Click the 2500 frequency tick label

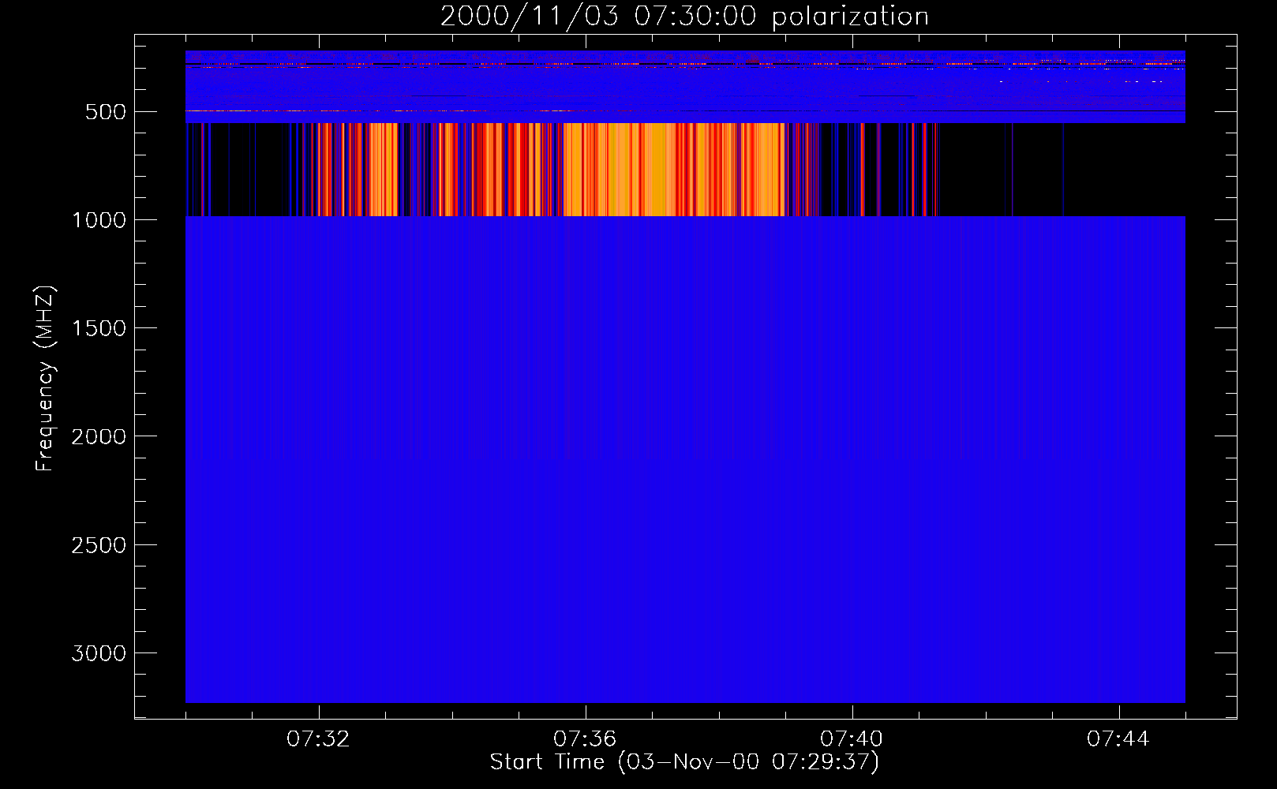tap(99, 545)
